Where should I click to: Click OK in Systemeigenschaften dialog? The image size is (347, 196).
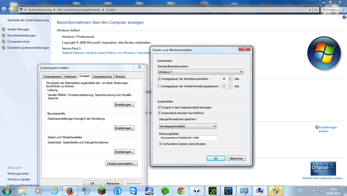click(92, 183)
